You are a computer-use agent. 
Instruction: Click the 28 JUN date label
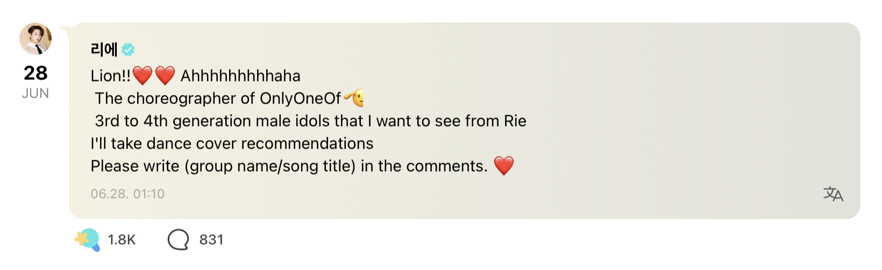pyautogui.click(x=35, y=82)
